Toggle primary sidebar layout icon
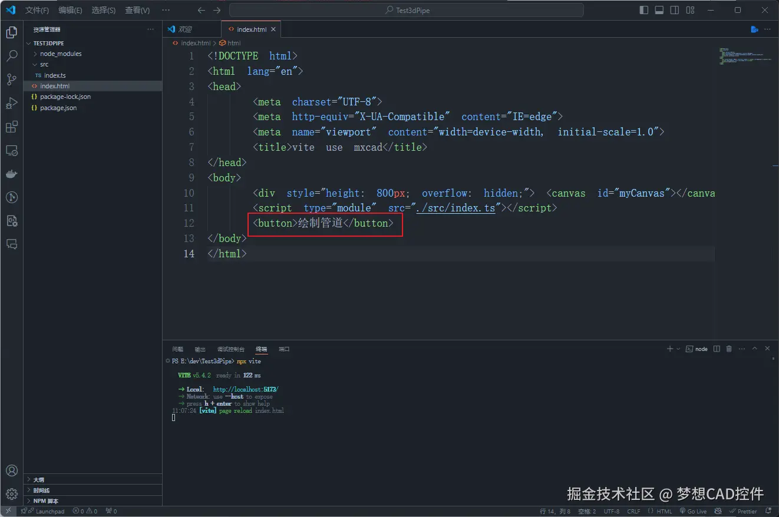This screenshot has height=517, width=779. point(644,10)
